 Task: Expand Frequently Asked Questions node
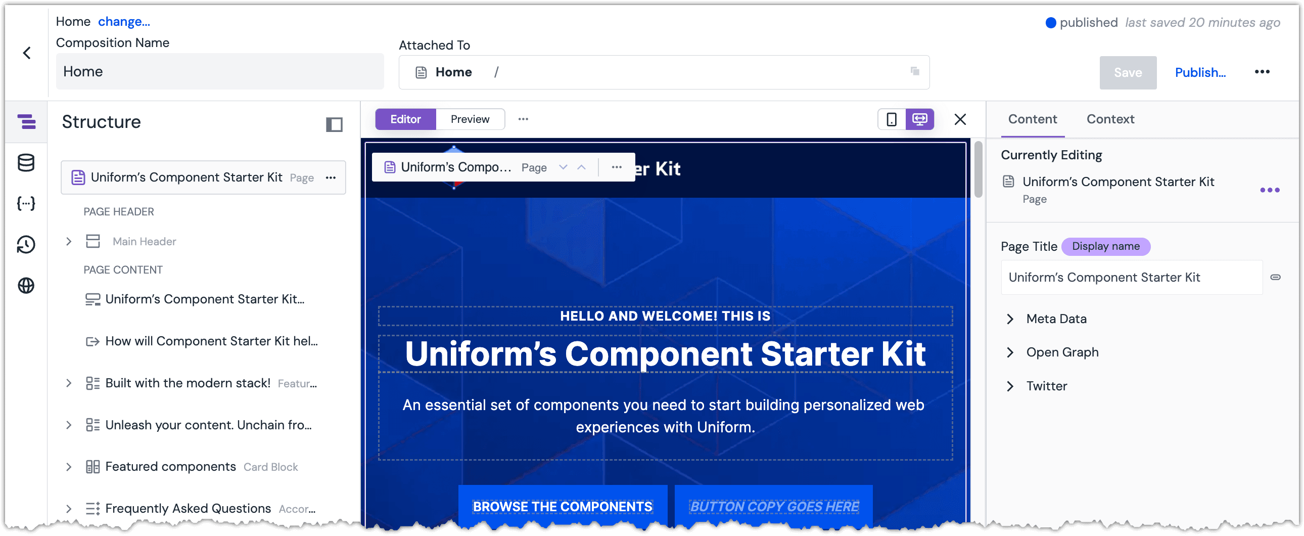point(69,509)
